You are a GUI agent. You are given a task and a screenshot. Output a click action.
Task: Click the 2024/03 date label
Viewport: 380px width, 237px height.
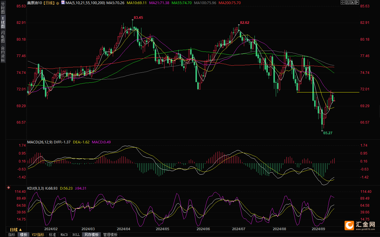tap(88, 229)
